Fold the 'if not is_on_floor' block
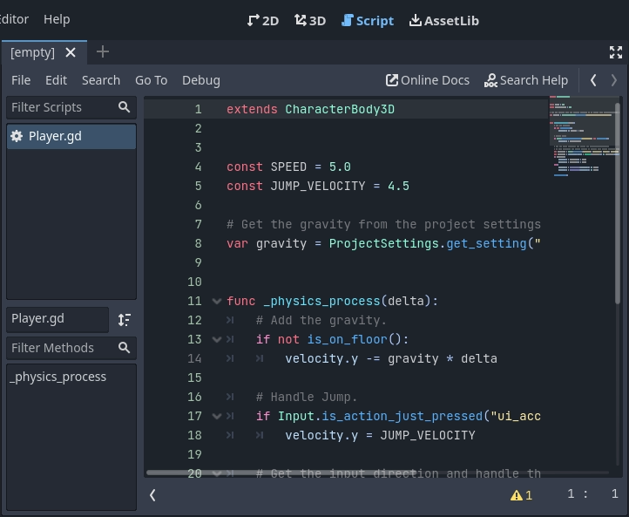The width and height of the screenshot is (629, 517). [x=216, y=339]
